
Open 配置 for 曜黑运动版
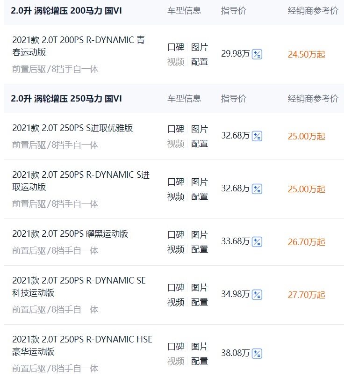tap(200, 249)
